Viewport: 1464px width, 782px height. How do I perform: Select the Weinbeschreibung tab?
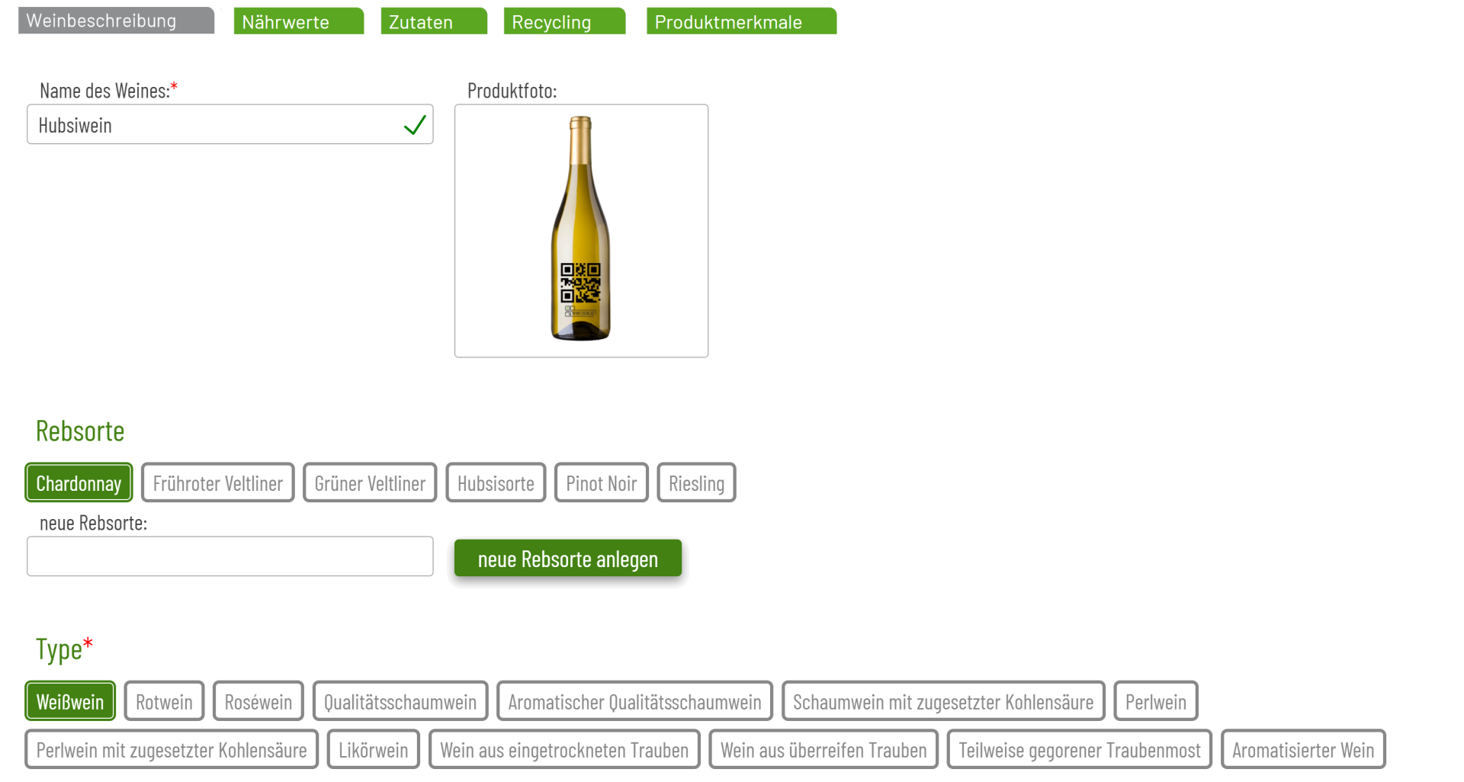[115, 21]
